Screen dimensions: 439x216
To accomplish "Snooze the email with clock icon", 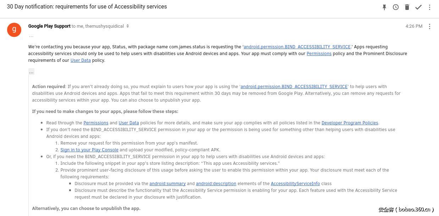I will click(x=396, y=7).
